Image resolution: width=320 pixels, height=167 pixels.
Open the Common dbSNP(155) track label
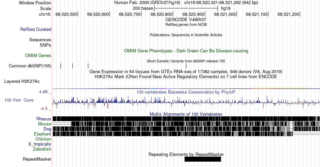30,66
